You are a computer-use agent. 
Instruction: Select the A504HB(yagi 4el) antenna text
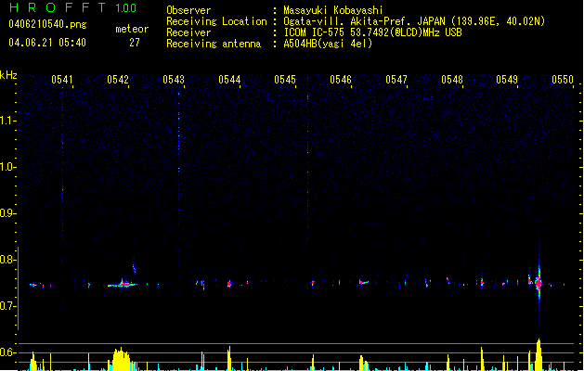click(328, 44)
